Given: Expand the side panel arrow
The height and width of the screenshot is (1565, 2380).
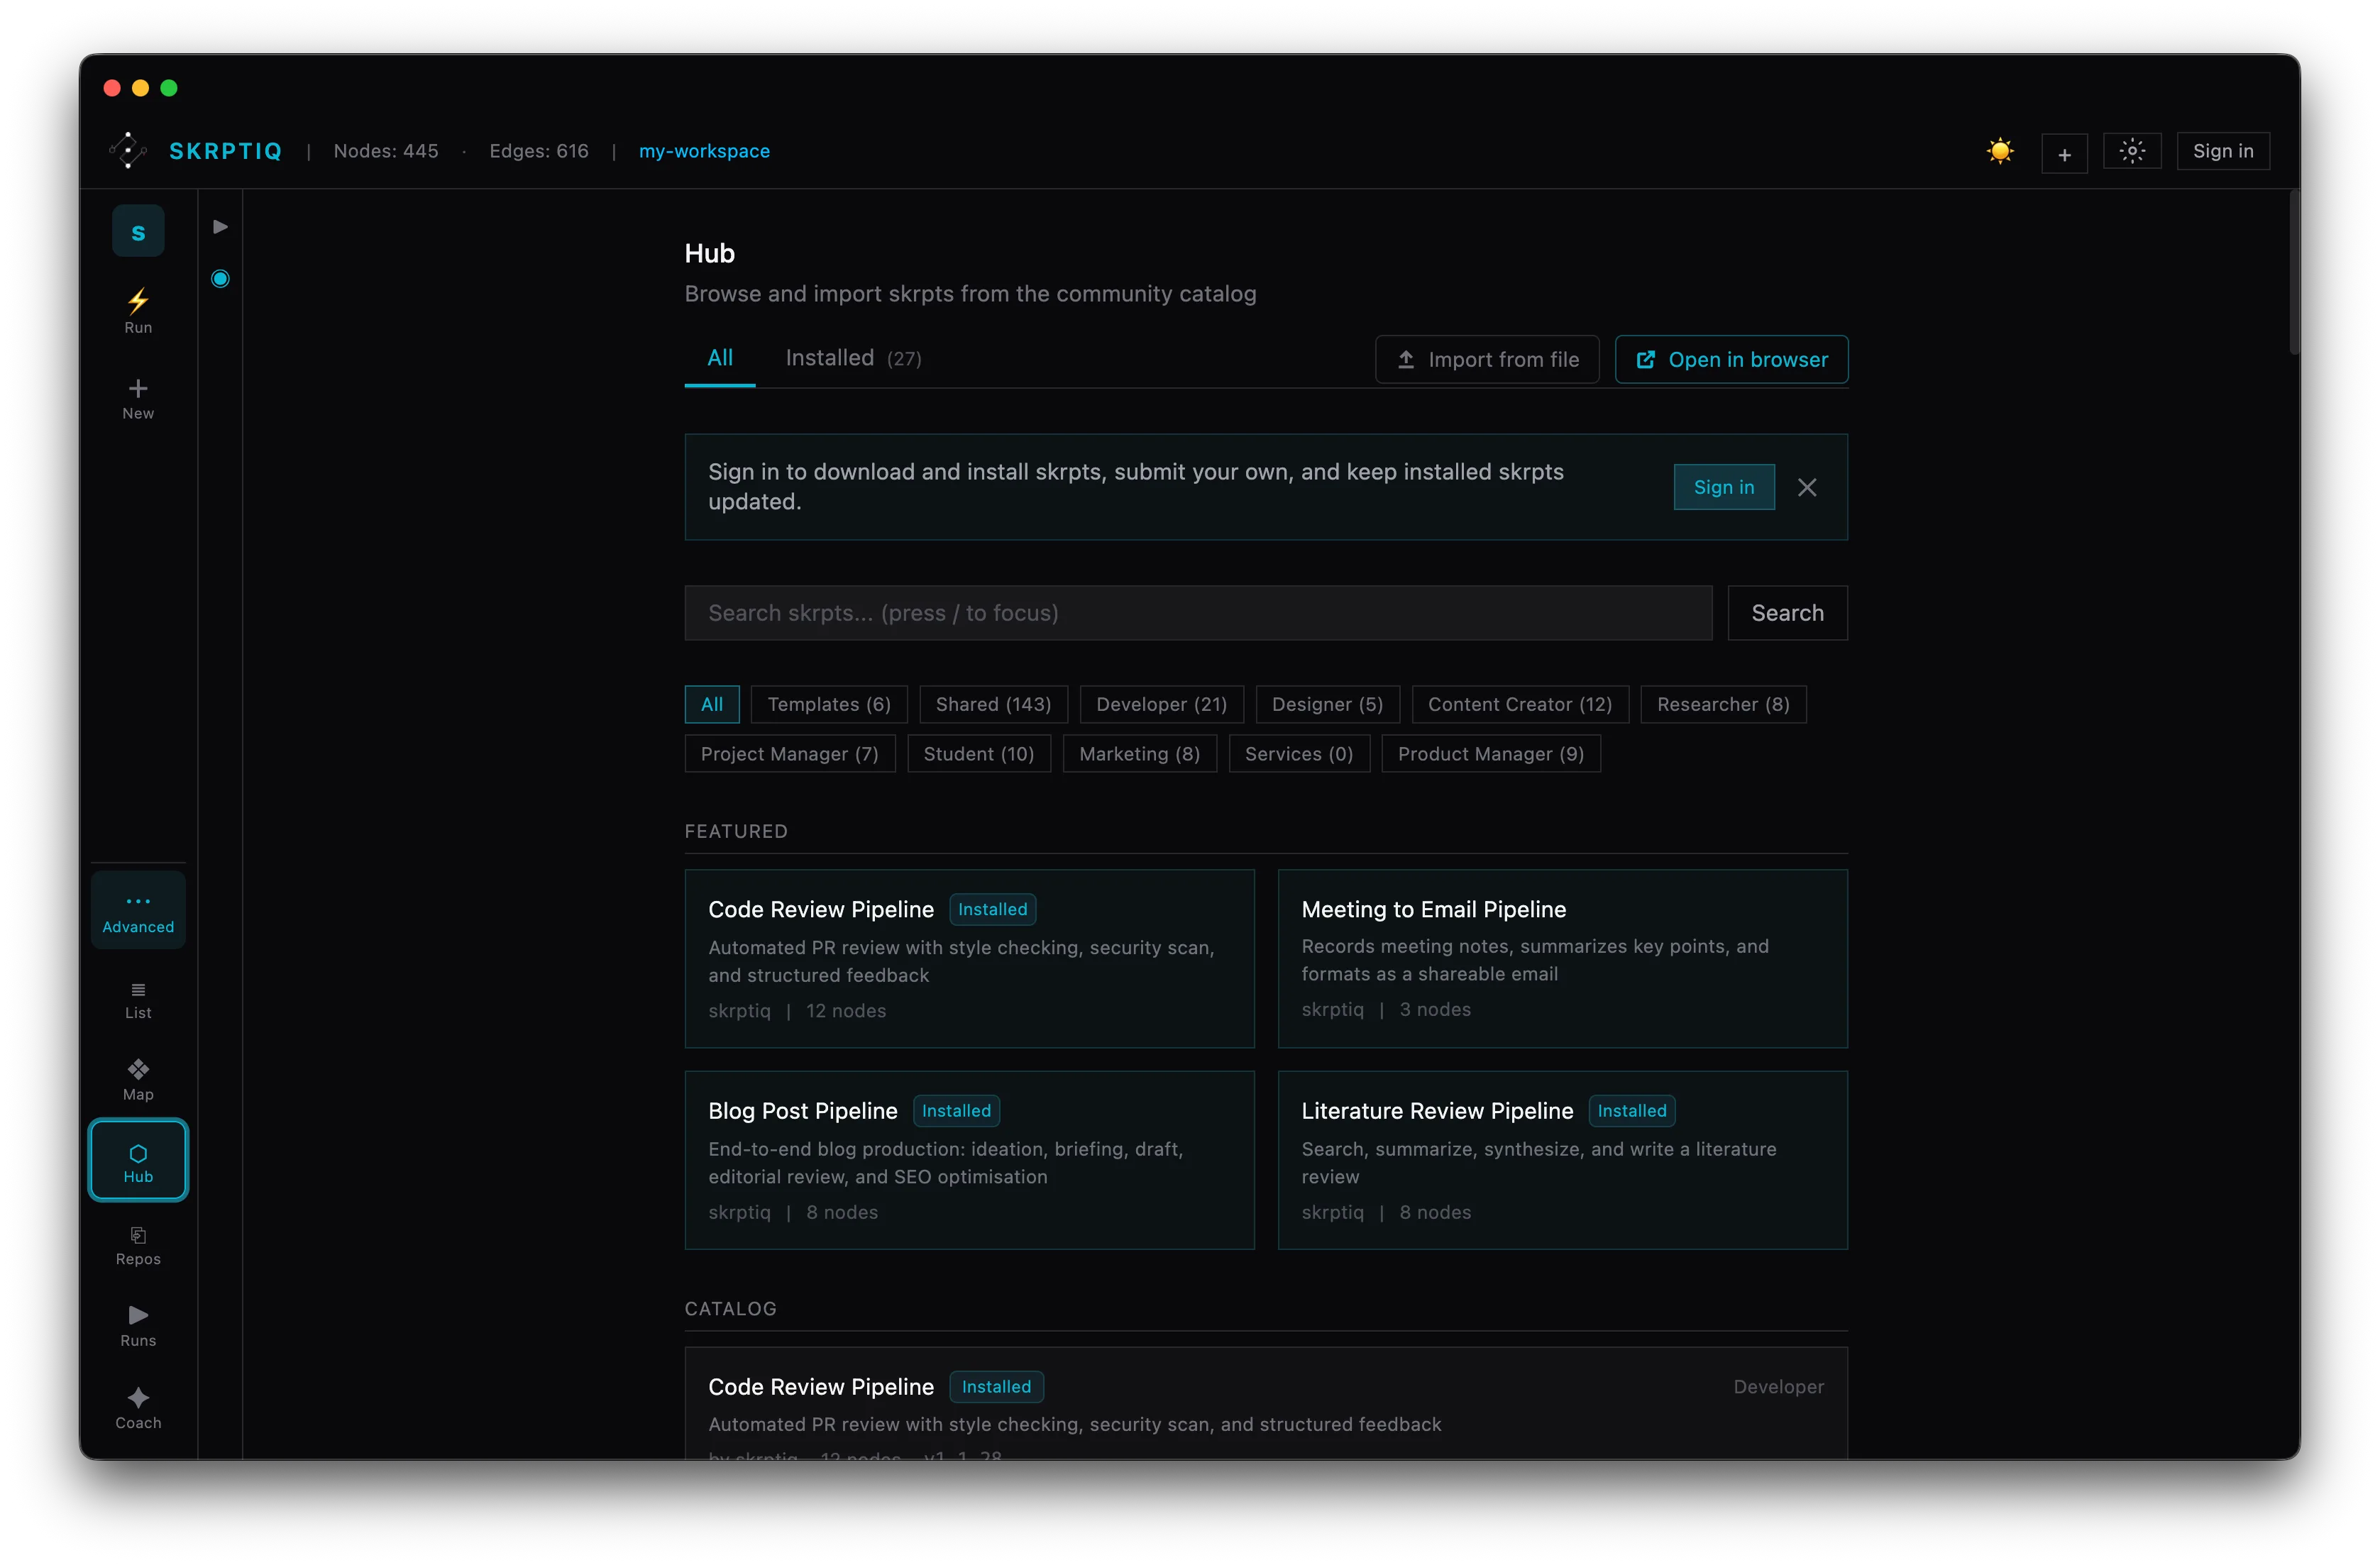Looking at the screenshot, I should (220, 227).
